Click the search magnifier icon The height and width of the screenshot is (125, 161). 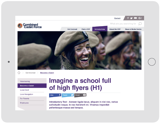pyautogui.click(x=140, y=24)
